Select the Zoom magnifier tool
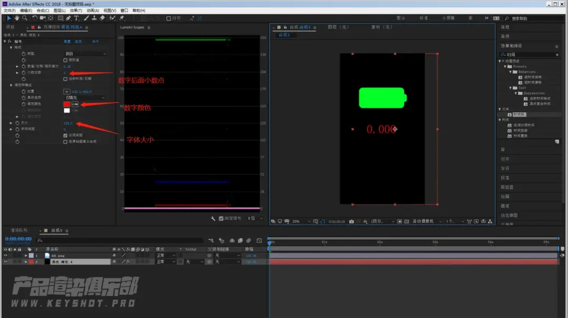 coord(25,18)
